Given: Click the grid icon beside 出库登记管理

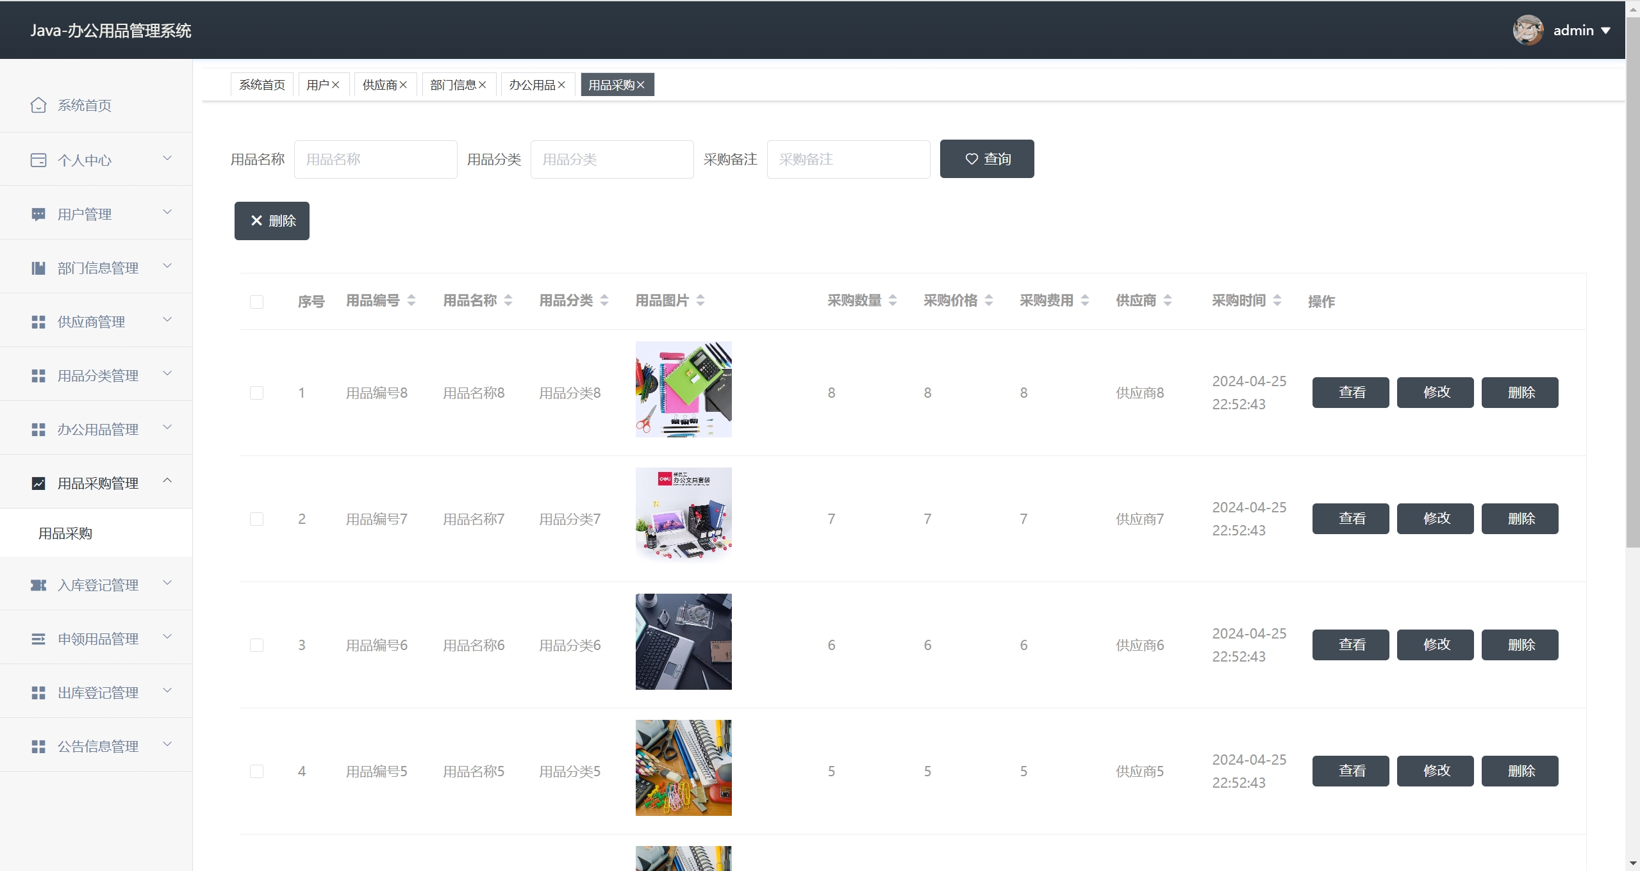Looking at the screenshot, I should tap(38, 692).
